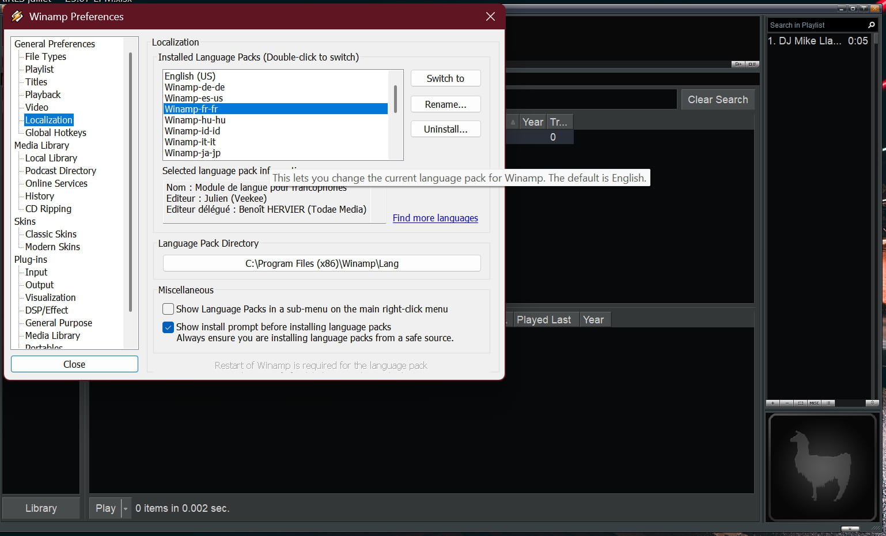Open CD Ripping preferences
The height and width of the screenshot is (536, 886).
pyautogui.click(x=48, y=209)
